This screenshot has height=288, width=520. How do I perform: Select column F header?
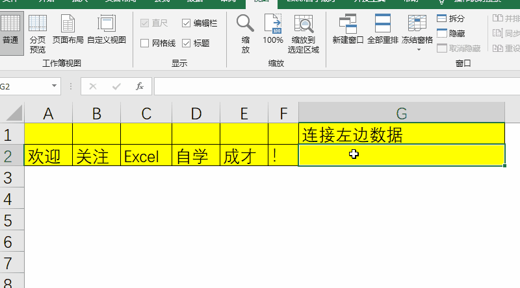(x=283, y=113)
